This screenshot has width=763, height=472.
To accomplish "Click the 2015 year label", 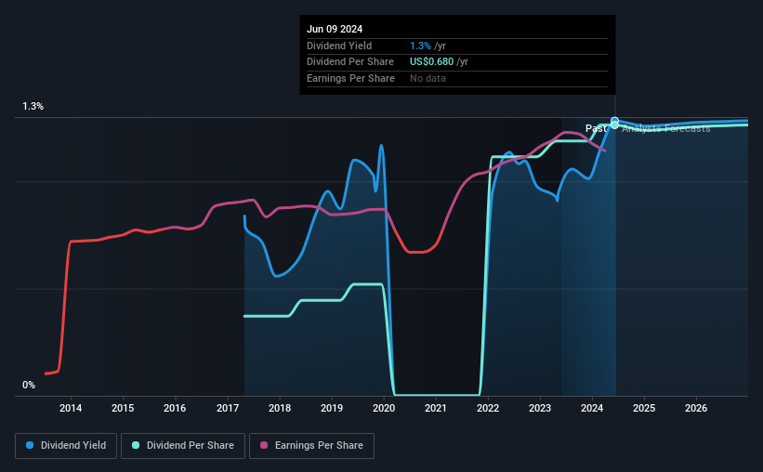I will 123,408.
